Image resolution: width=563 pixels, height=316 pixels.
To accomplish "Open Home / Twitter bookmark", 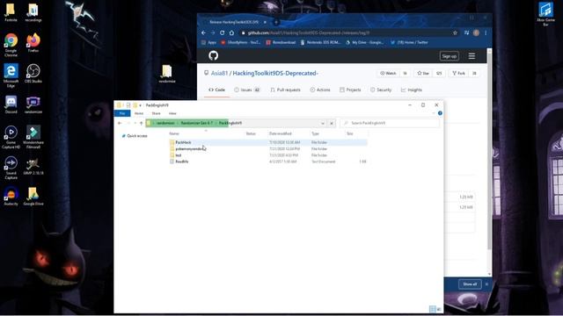I will click(409, 42).
